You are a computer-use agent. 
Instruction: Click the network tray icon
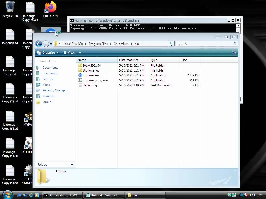[x=241, y=195]
